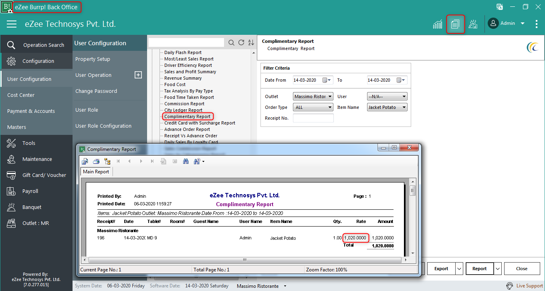
Task: Select Commission Report in list
Action: (x=184, y=104)
